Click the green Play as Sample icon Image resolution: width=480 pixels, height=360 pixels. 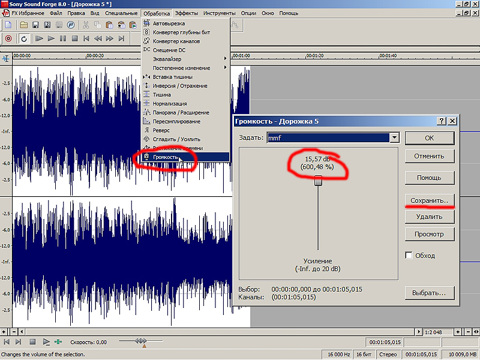pos(58,342)
